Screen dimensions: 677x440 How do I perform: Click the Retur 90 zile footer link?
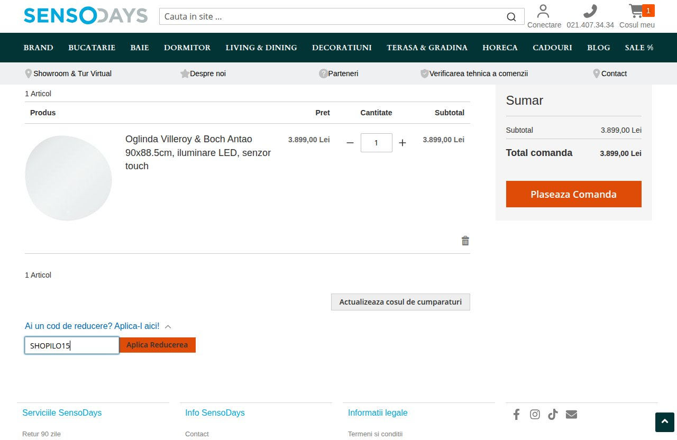[x=41, y=434]
